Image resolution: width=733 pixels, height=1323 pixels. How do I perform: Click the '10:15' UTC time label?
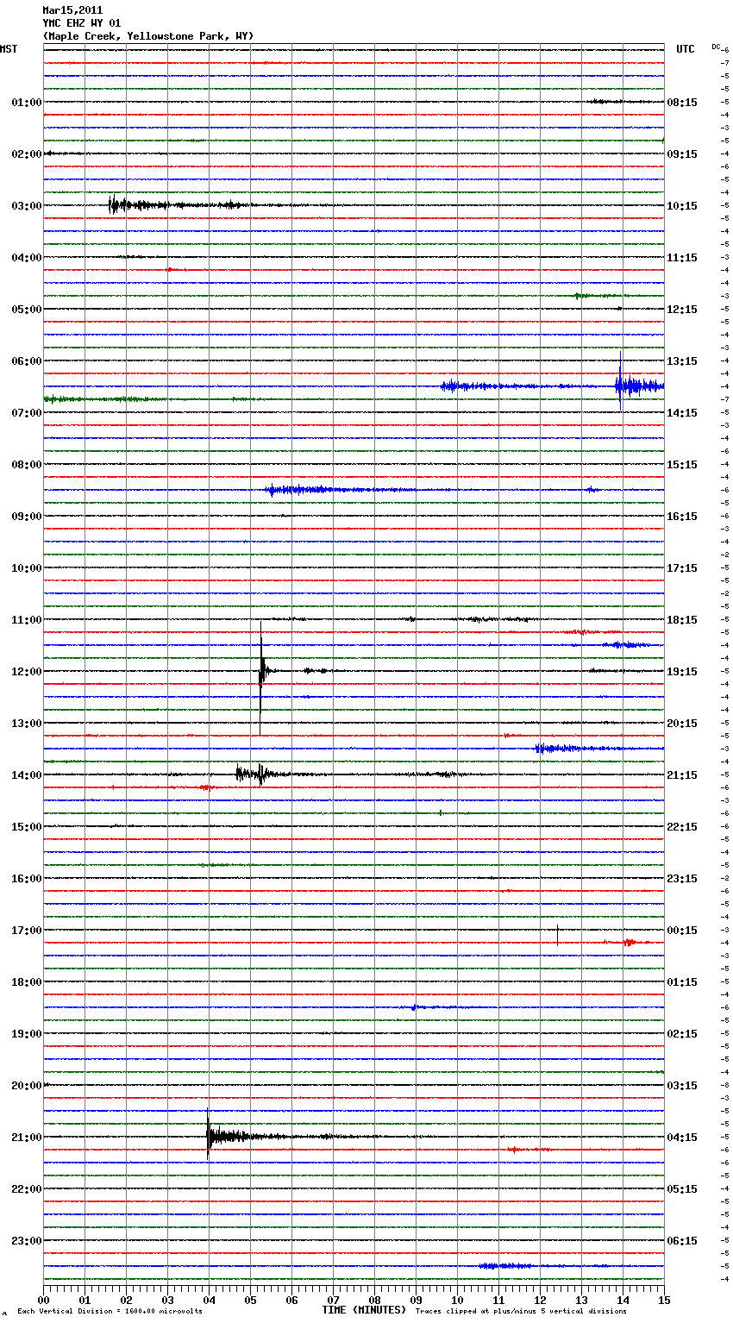(682, 206)
